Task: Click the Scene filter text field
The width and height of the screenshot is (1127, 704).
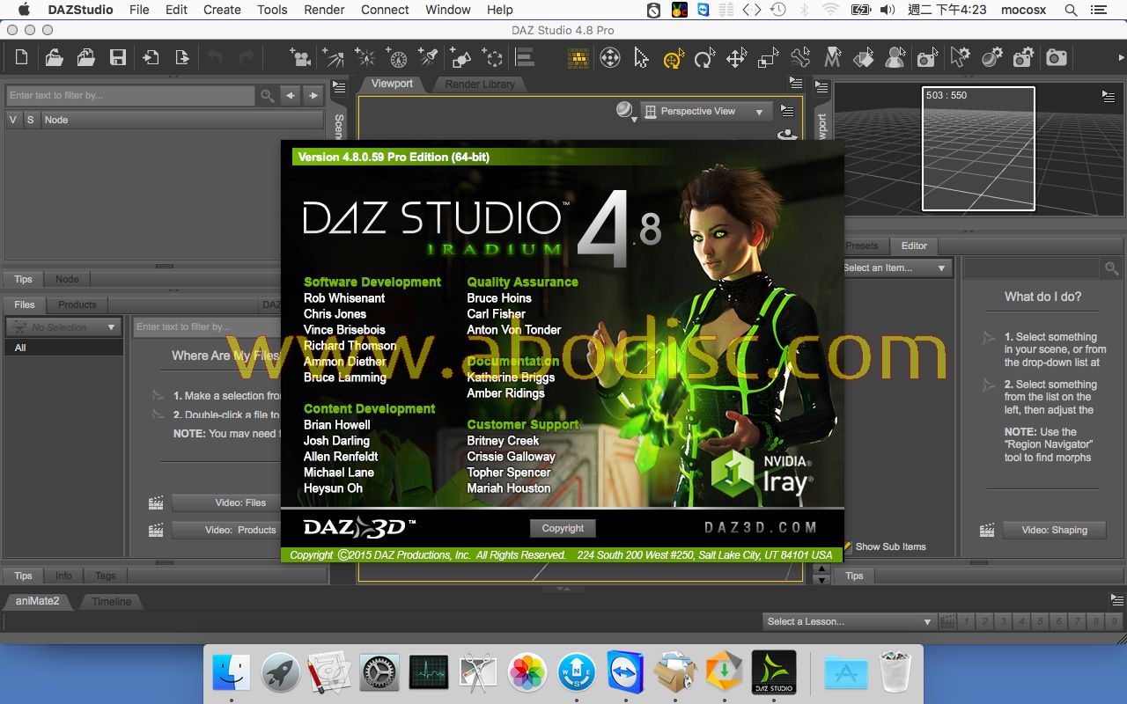Action: coord(131,95)
